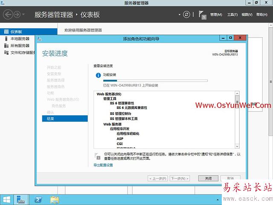This screenshot has width=273, height=205.
Task: Minimize the 添加角色和功能向导 window
Action: pyautogui.click(x=223, y=38)
